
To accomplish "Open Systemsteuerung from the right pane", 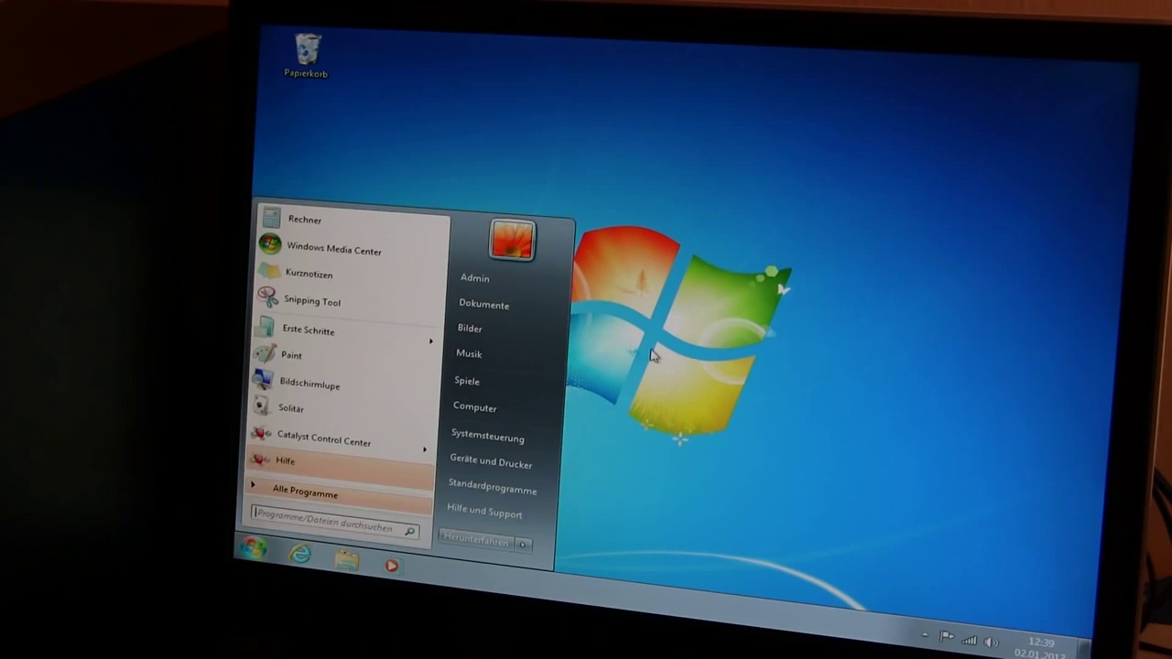I will 487,437.
